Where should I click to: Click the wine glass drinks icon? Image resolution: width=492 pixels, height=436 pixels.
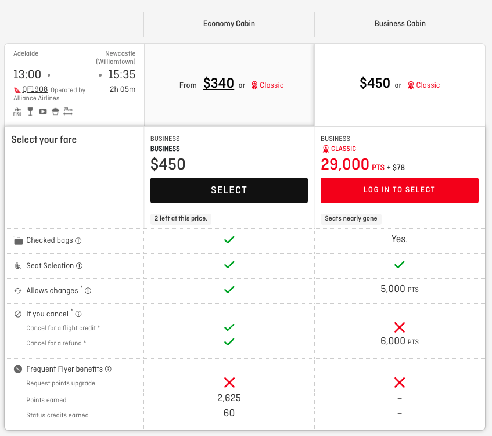pos(30,111)
